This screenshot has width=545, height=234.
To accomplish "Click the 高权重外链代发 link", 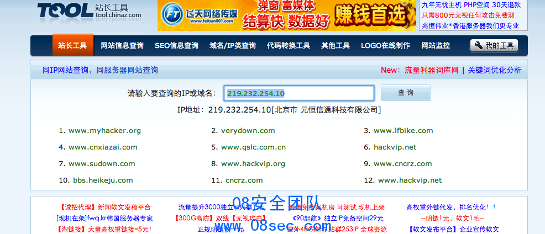I will pos(452,208).
